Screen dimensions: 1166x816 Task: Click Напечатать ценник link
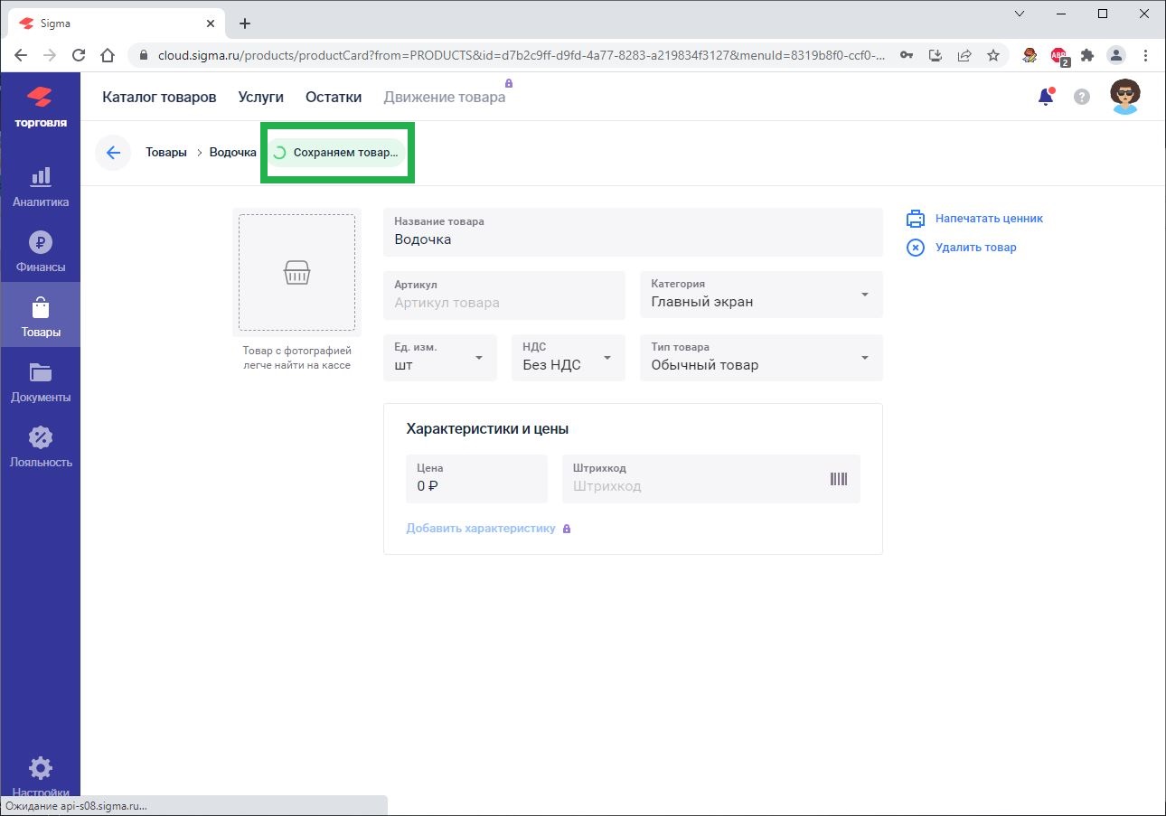[989, 219]
